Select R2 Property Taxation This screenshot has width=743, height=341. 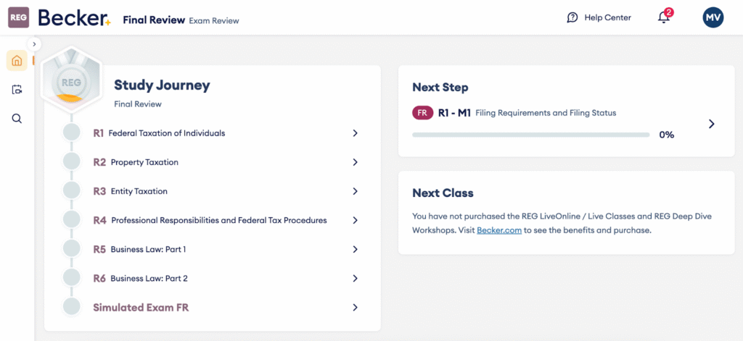[x=144, y=162]
